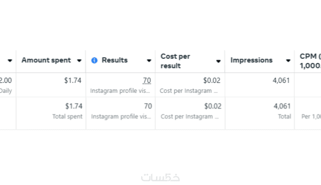This screenshot has height=185, width=321.
Task: Open the Results column dropdown arrow
Action: point(149,61)
